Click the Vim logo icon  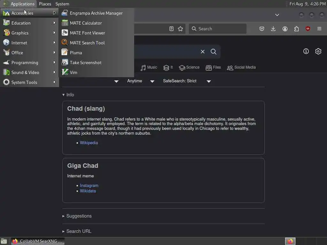[x=65, y=72]
